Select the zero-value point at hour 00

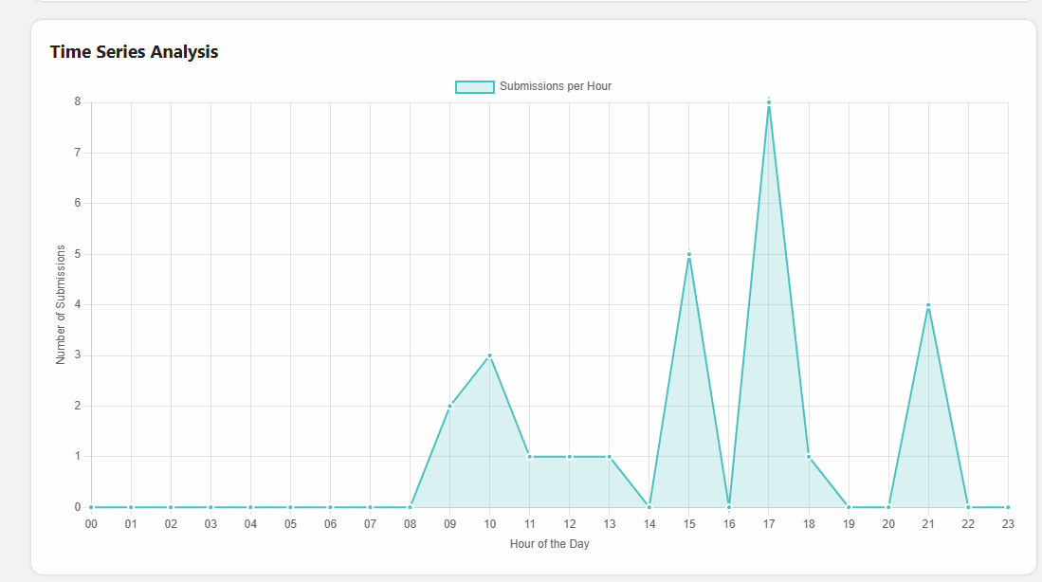click(x=90, y=506)
